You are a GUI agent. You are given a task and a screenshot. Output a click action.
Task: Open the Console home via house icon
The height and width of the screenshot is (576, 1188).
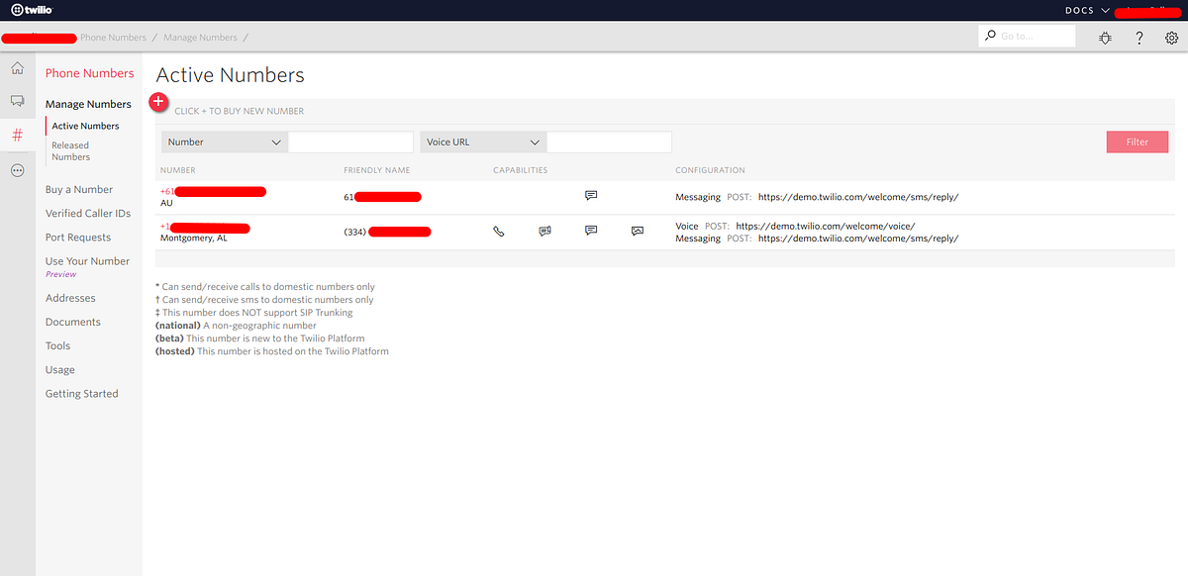coord(17,68)
